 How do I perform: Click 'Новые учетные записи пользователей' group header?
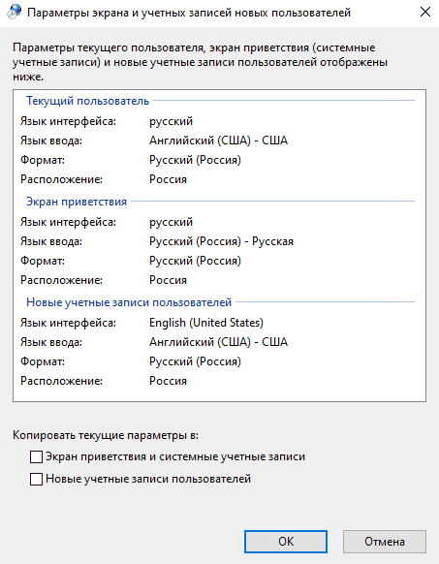pyautogui.click(x=129, y=302)
